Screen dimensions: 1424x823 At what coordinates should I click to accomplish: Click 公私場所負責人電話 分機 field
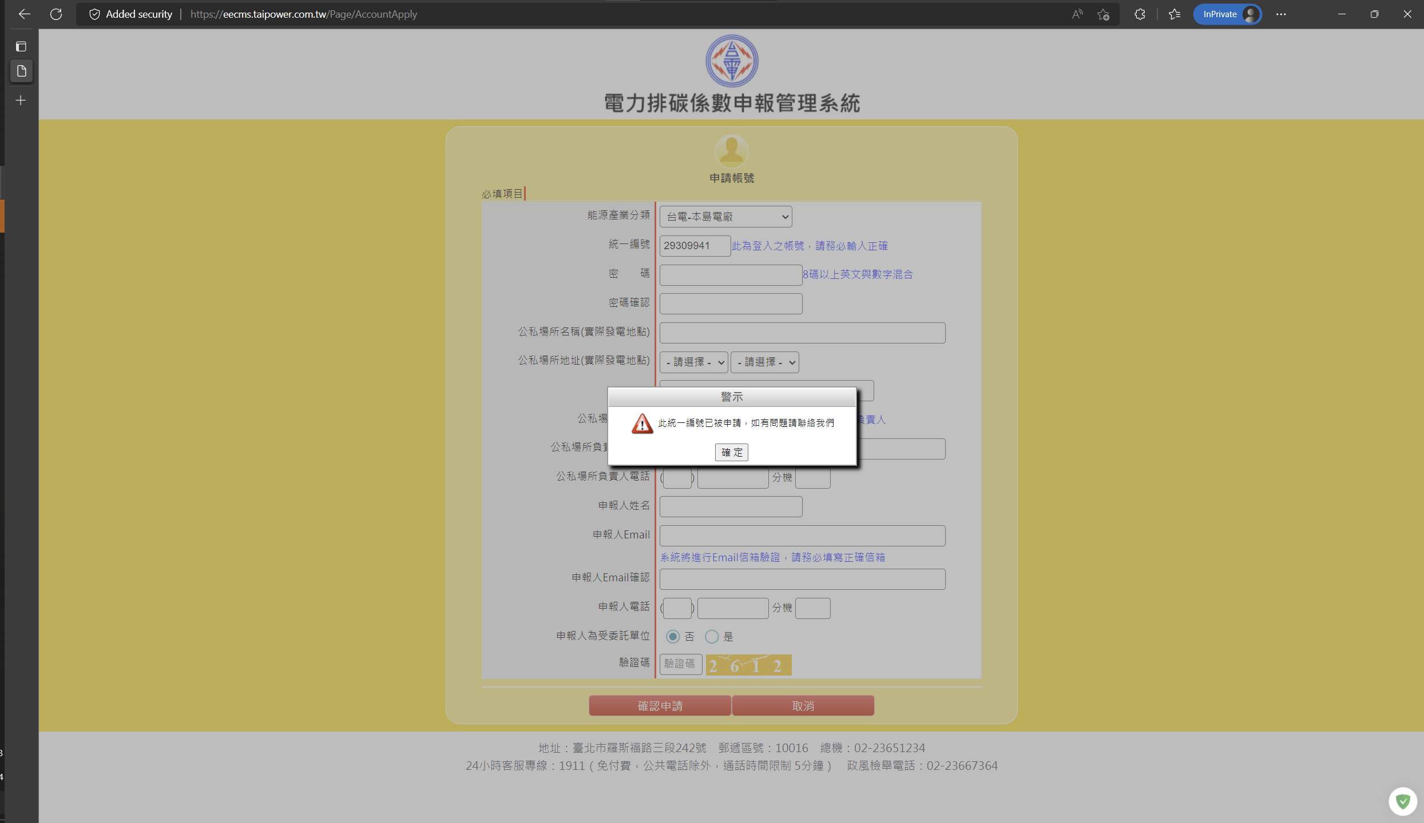(812, 478)
